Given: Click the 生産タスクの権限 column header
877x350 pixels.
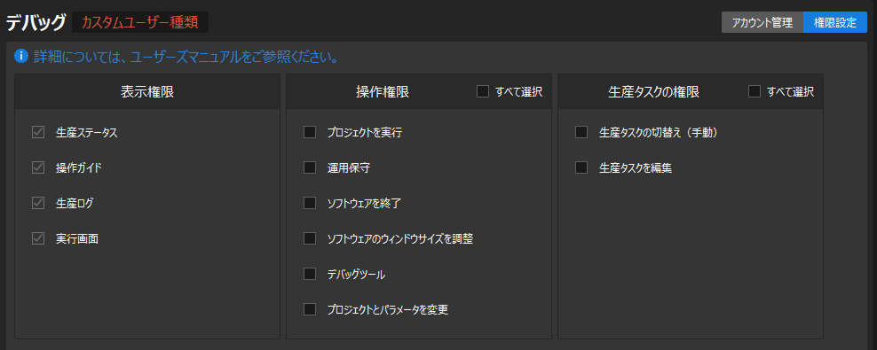Looking at the screenshot, I should point(653,92).
